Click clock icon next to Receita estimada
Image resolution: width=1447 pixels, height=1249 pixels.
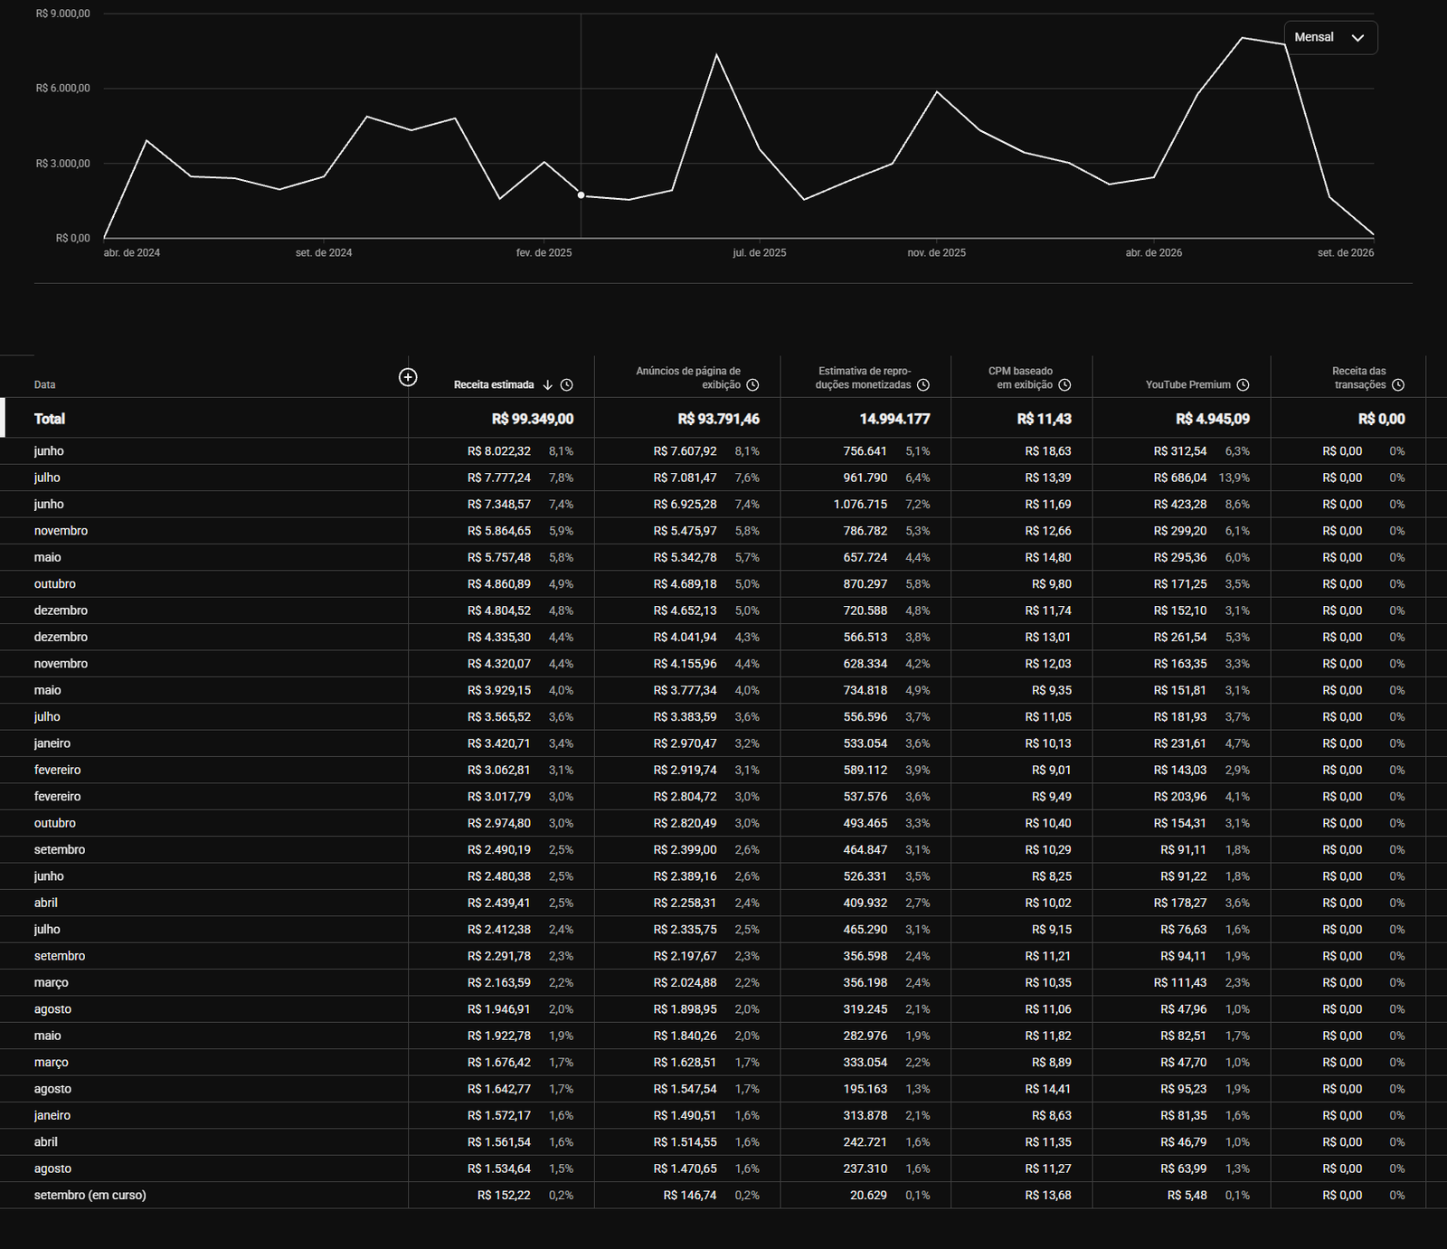click(x=566, y=385)
